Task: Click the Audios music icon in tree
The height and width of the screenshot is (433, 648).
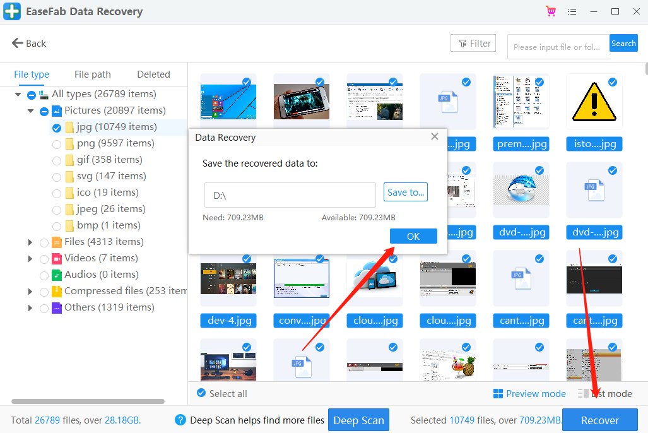Action: tap(57, 275)
